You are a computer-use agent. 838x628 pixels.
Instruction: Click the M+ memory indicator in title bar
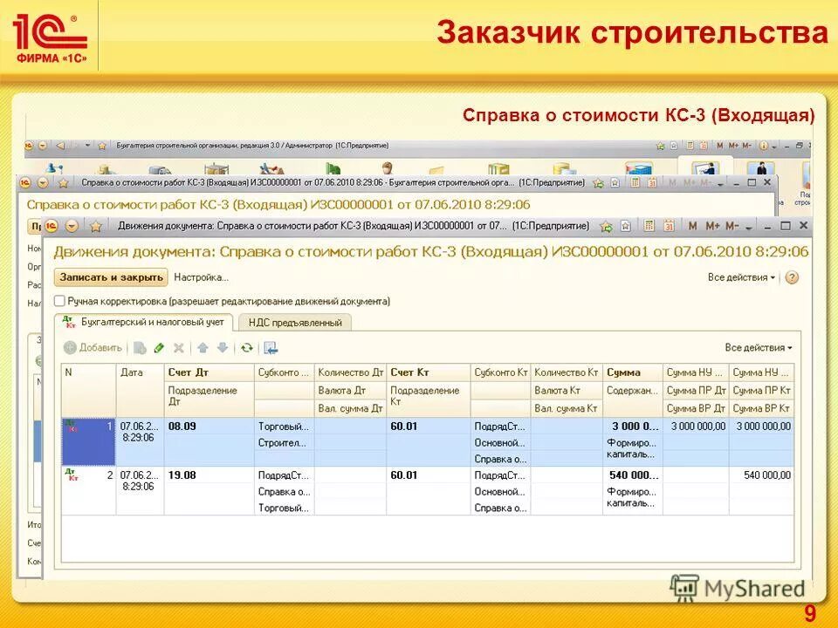tap(711, 227)
